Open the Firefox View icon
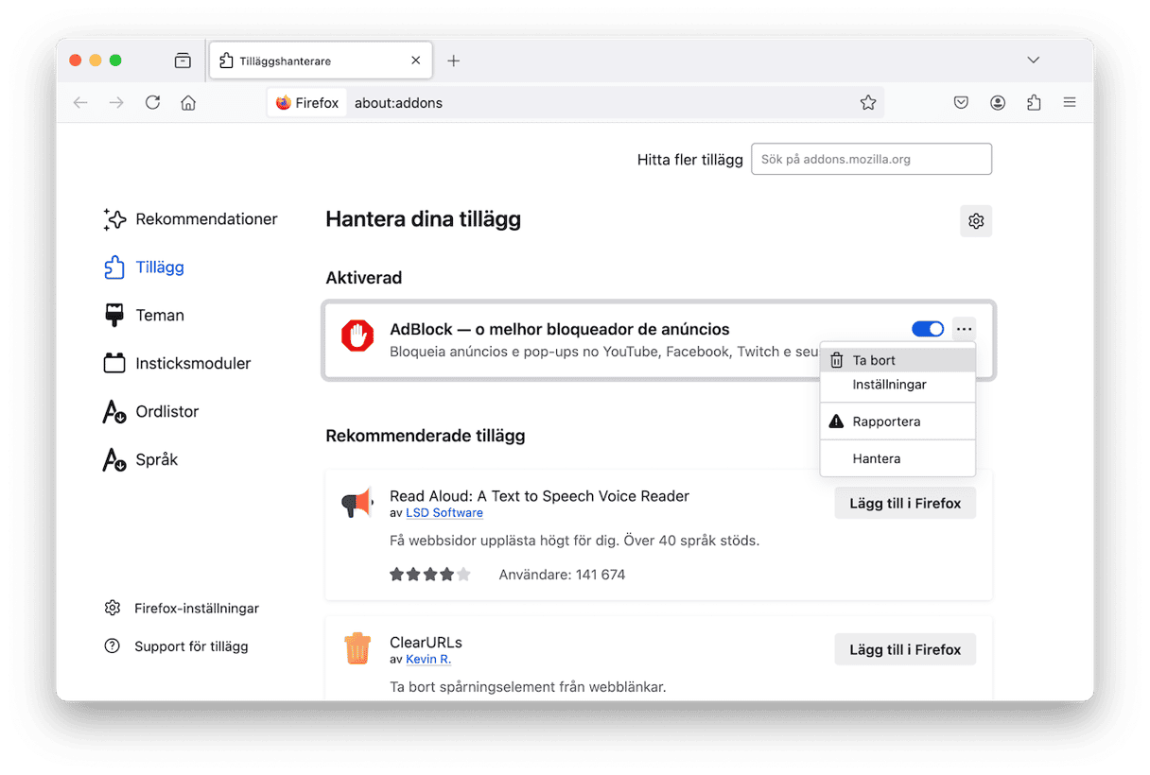 [183, 60]
